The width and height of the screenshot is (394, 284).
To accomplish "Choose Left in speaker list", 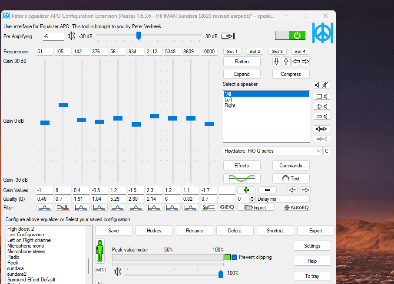I will click(x=266, y=100).
